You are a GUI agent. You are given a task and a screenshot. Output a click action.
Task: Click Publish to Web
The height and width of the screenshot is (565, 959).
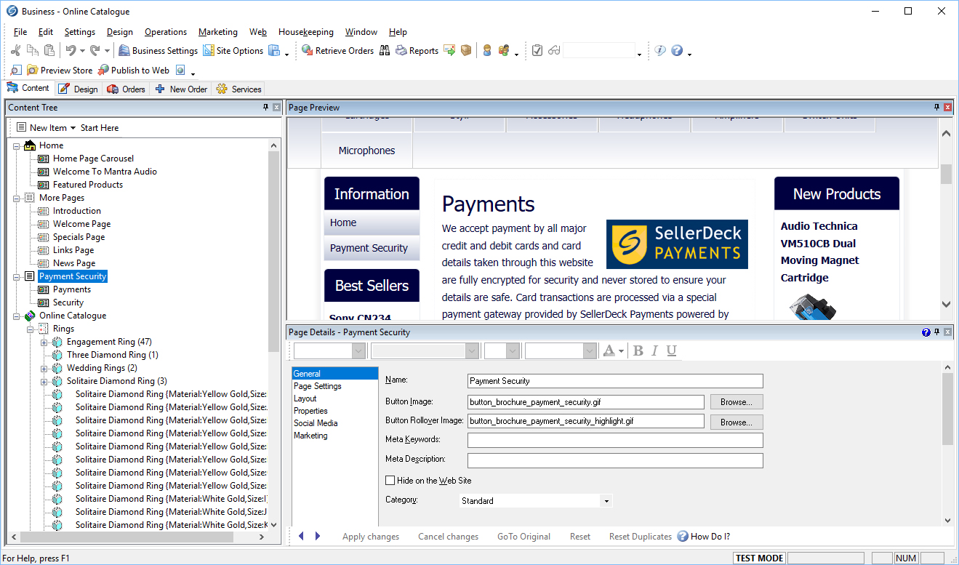point(134,71)
